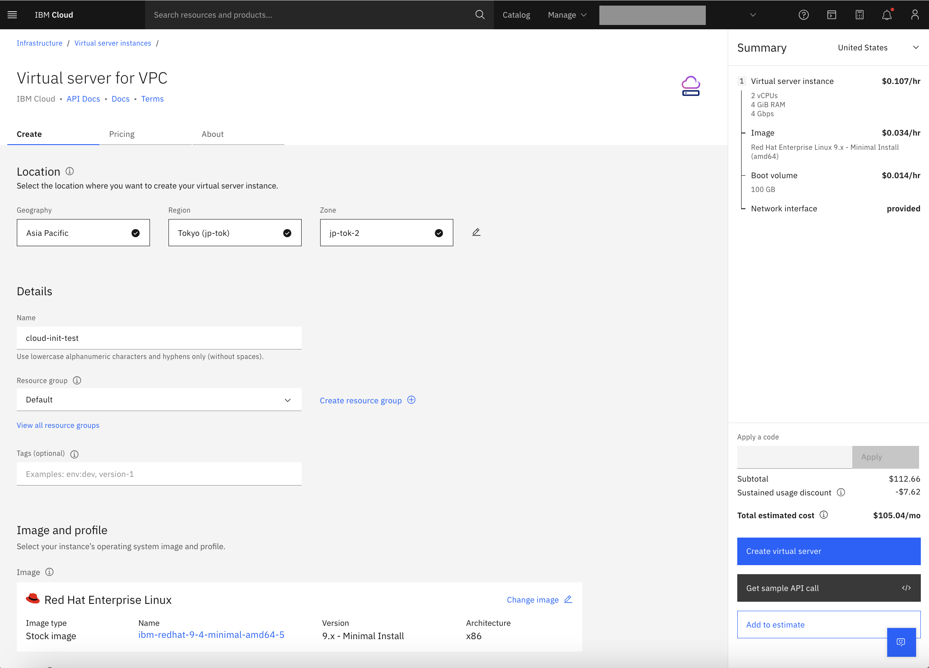Launch the IBM Cloud Shell icon
Image resolution: width=929 pixels, height=668 pixels.
(832, 15)
